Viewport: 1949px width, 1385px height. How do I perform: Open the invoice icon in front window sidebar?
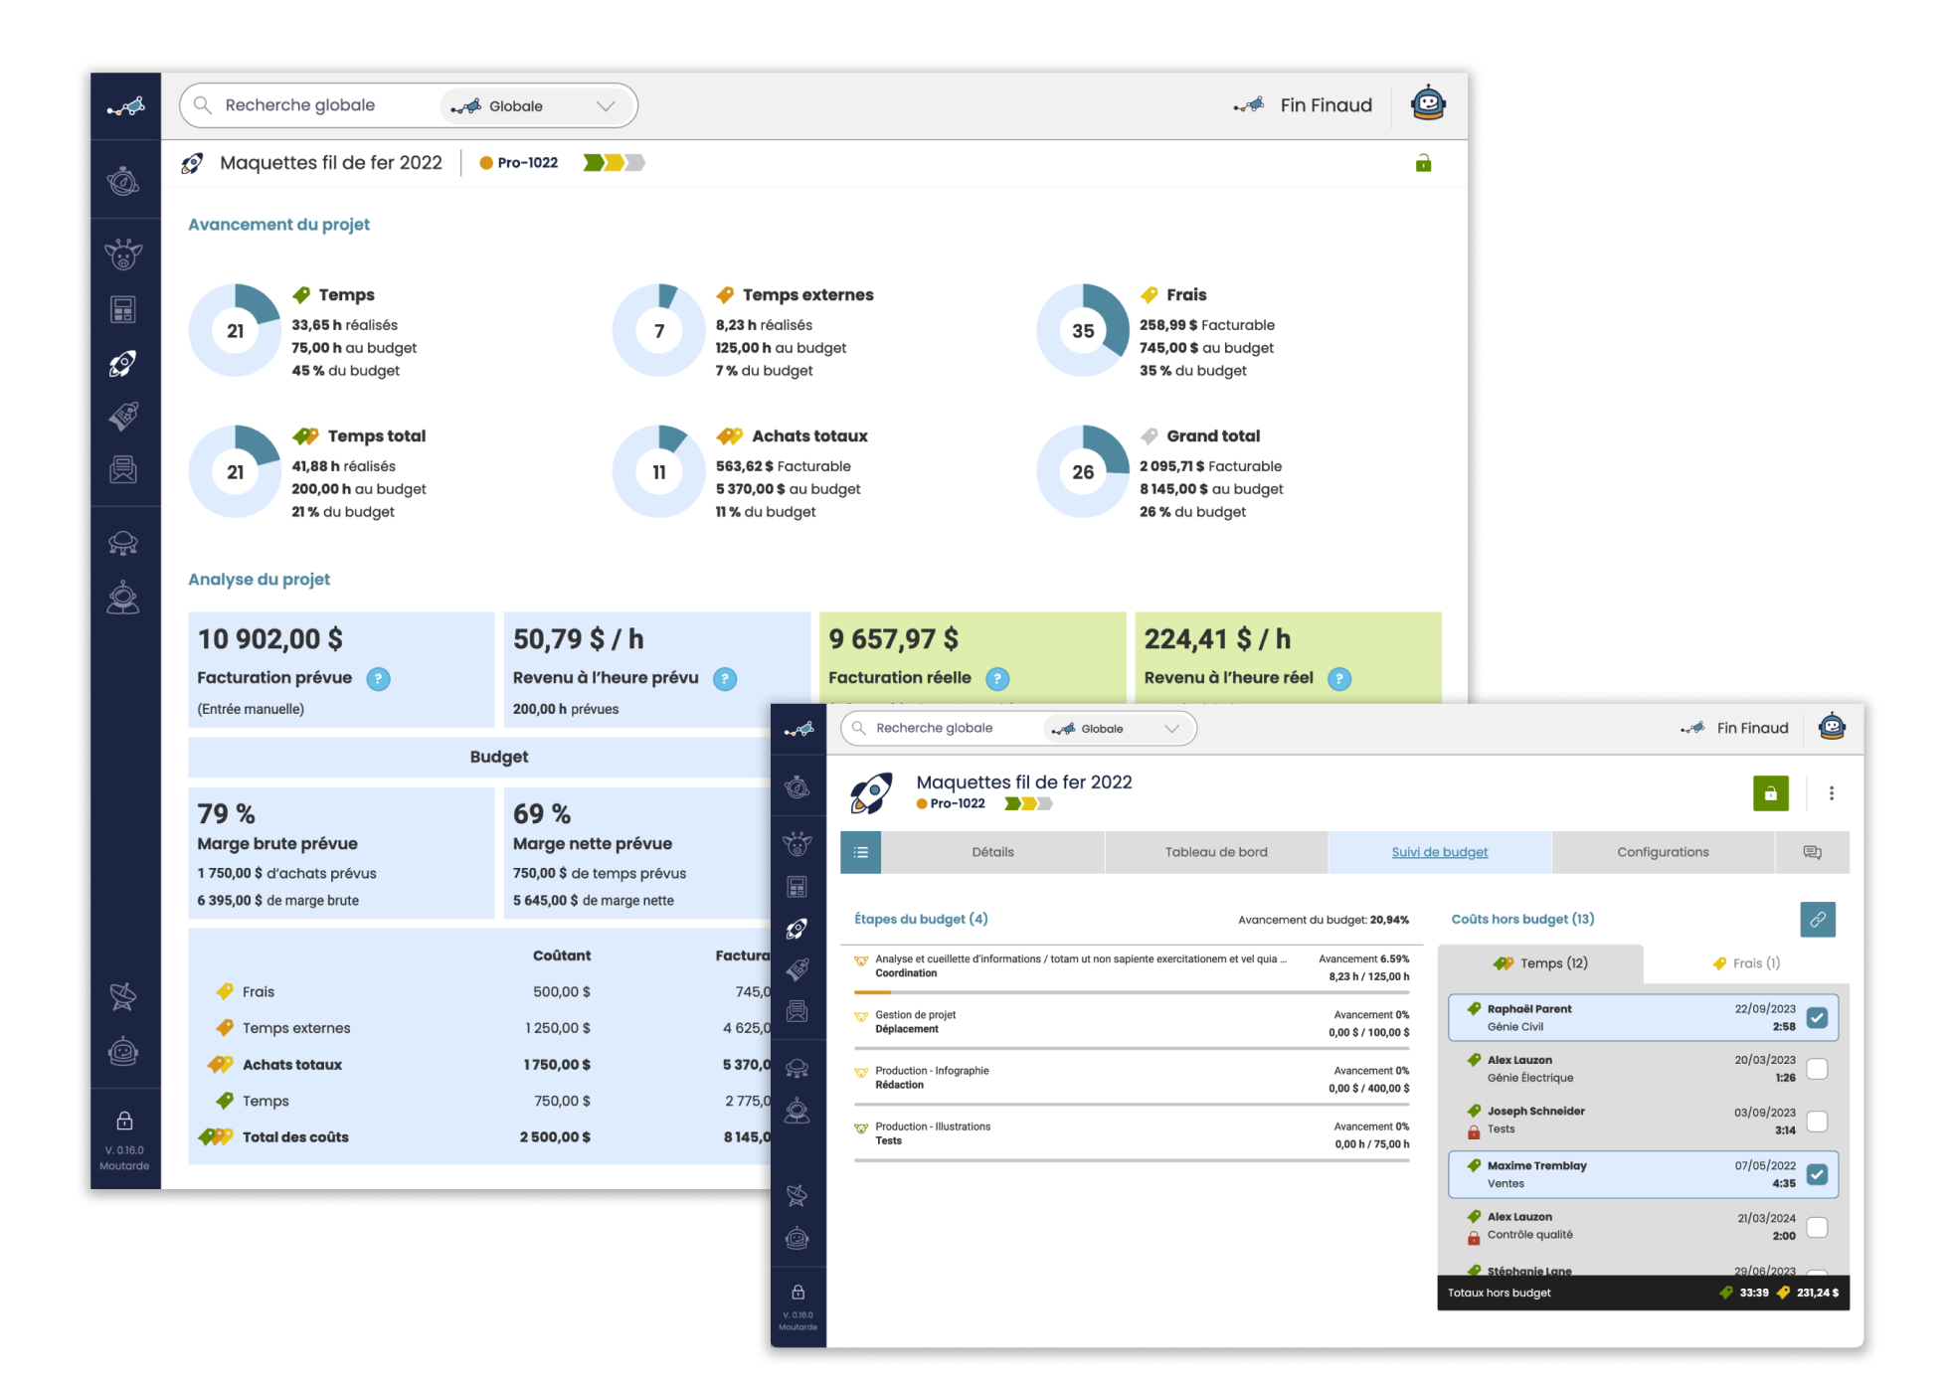click(x=797, y=1011)
